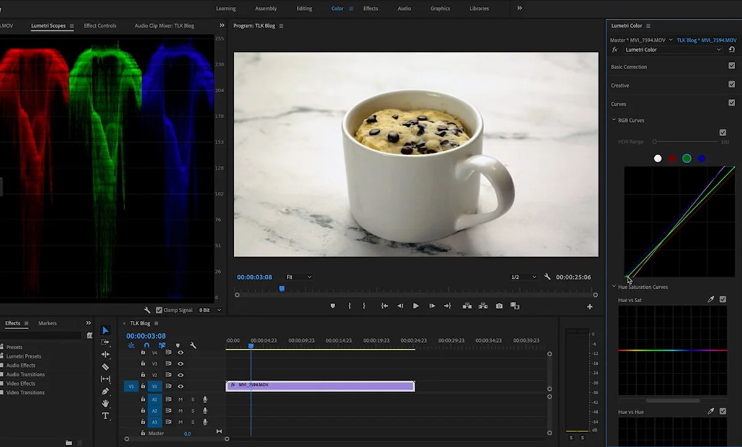The height and width of the screenshot is (447, 742).
Task: Disable the Basic Correction checkbox
Action: 731,66
